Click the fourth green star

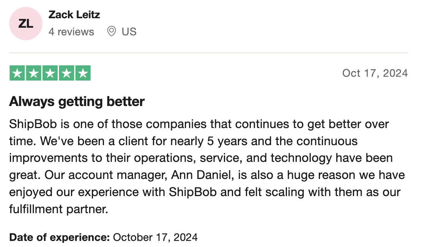click(66, 73)
